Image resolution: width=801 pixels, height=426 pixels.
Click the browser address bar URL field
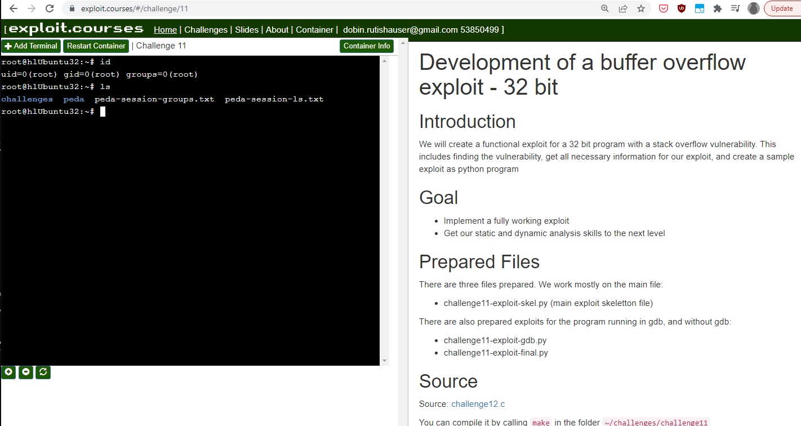tap(169, 8)
